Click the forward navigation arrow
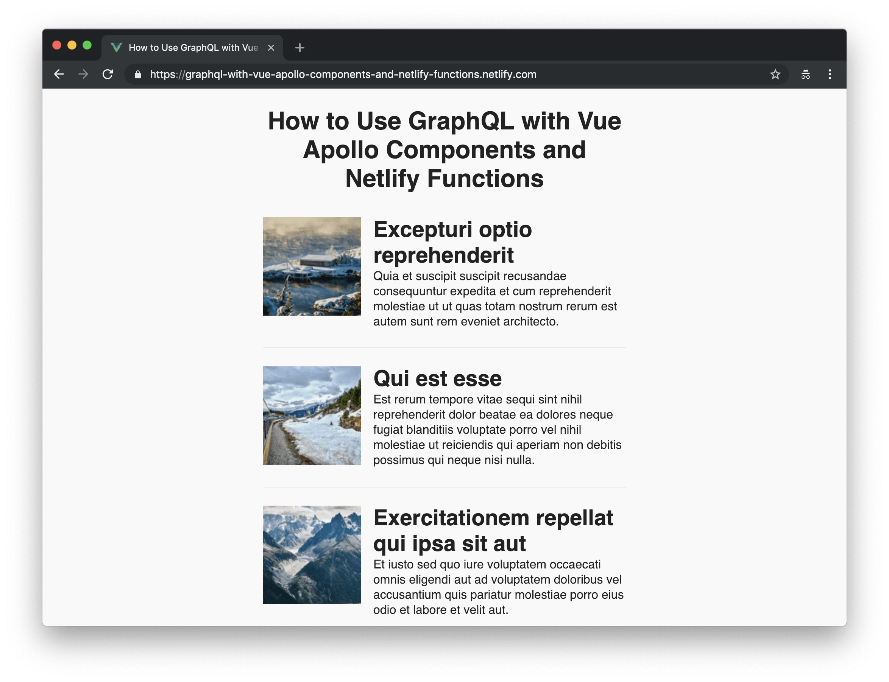 (83, 74)
